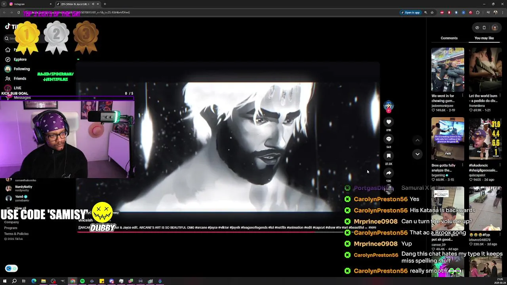Bookmark the video with the favorites icon
Viewport: 507px width, 285px height.
[389, 156]
